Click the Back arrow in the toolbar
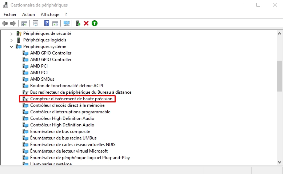Screen dimensions: 283x174 point(5,23)
